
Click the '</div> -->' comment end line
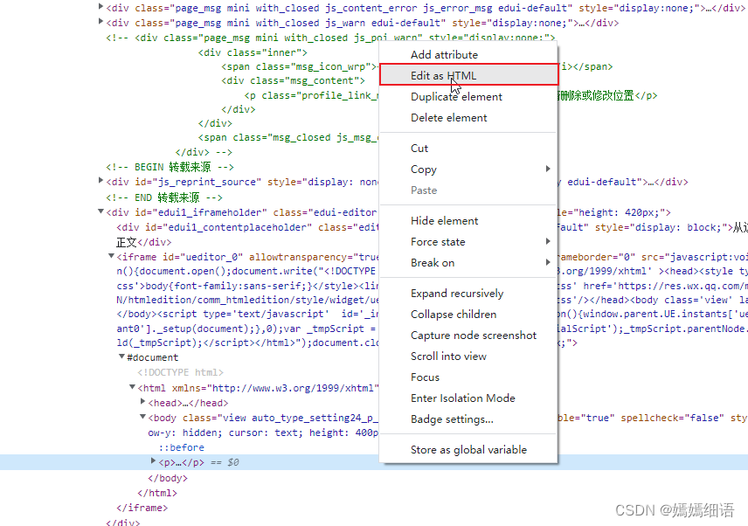click(x=204, y=152)
